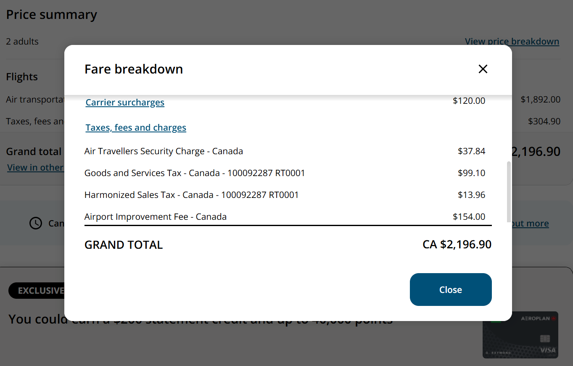Select the Goods and Services Tax line
573x366 pixels.
point(194,173)
